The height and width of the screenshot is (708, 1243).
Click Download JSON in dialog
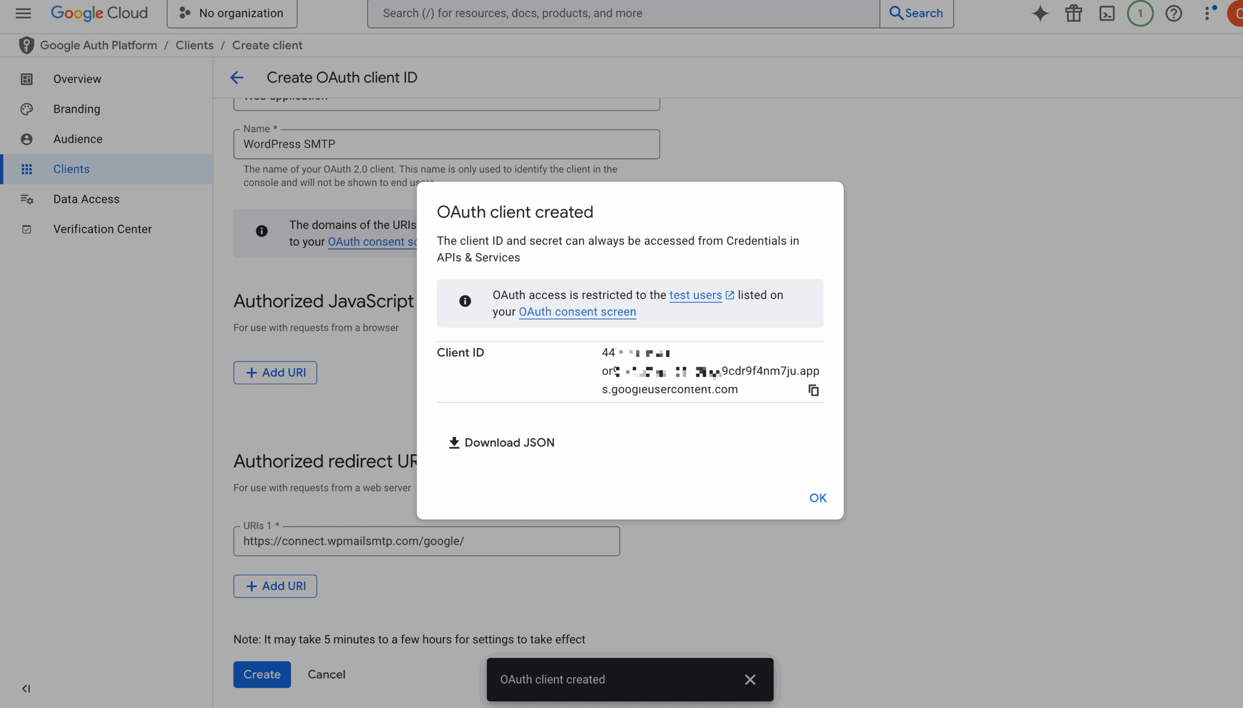pyautogui.click(x=501, y=442)
